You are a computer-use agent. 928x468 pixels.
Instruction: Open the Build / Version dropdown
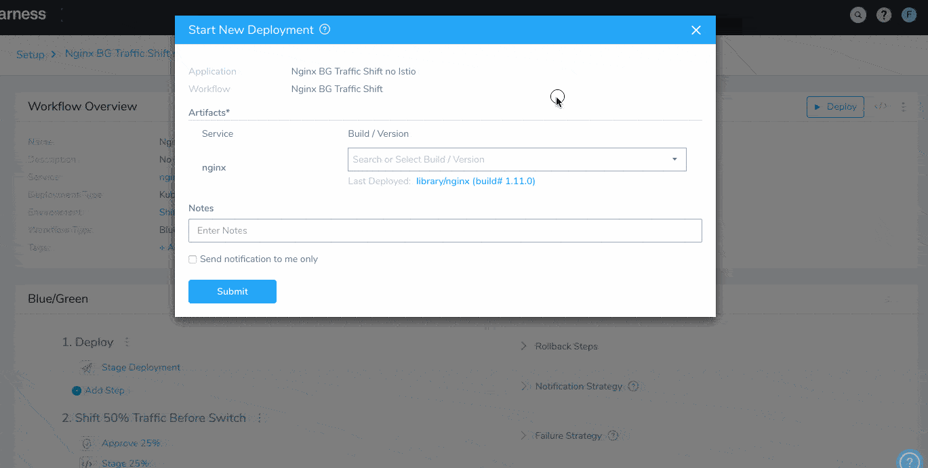pos(517,159)
